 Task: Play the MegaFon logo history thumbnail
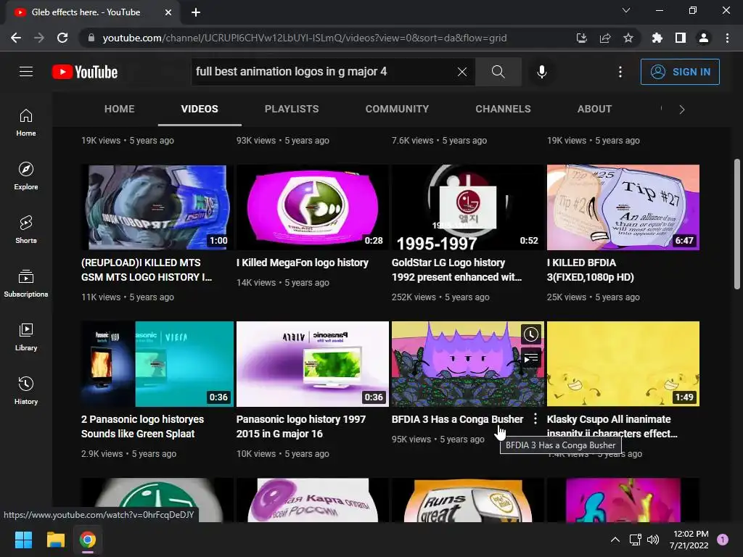(312, 207)
